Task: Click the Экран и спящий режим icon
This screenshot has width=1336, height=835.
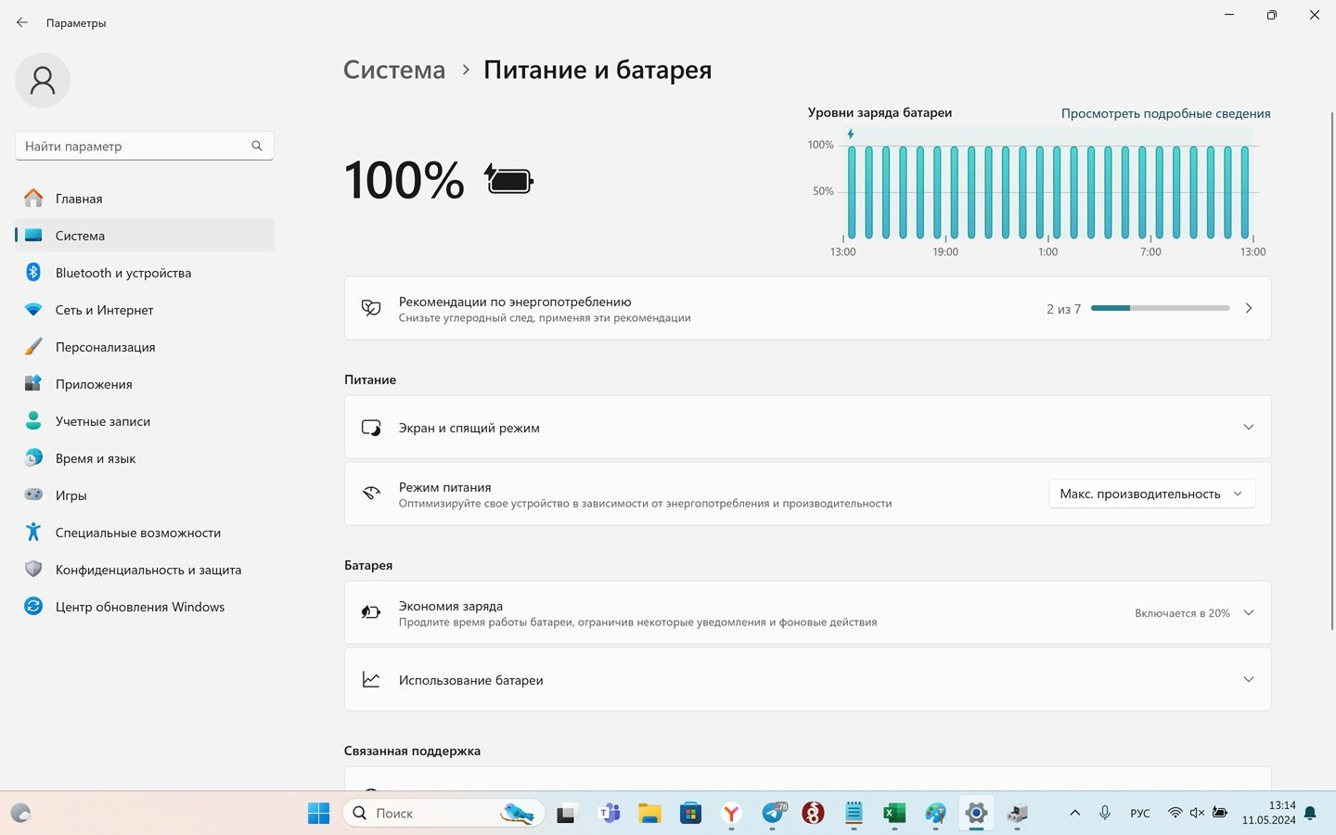Action: click(371, 428)
